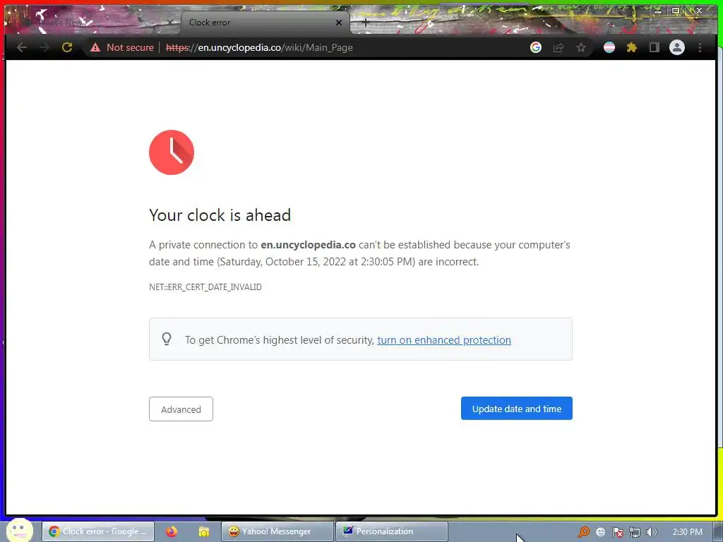Image resolution: width=723 pixels, height=542 pixels.
Task: Click the NET::ERR_CERT_DATE_INVALID error code
Action: point(205,287)
